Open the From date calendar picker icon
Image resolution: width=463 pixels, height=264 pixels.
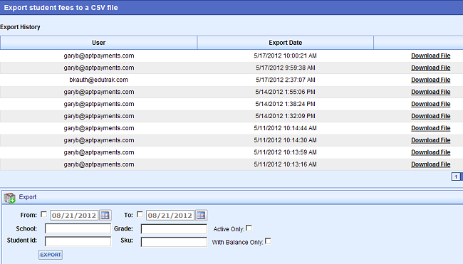pyautogui.click(x=105, y=215)
